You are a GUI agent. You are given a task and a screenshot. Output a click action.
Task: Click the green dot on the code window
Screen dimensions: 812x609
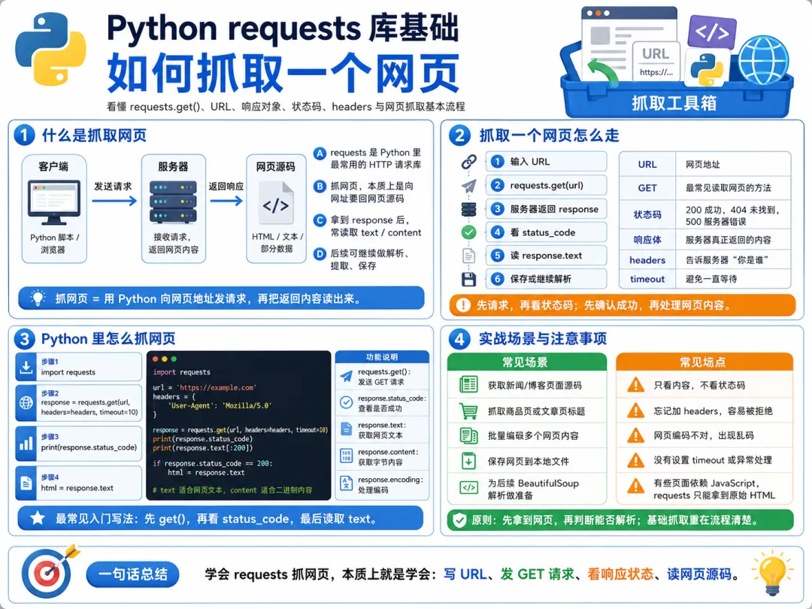tap(174, 359)
